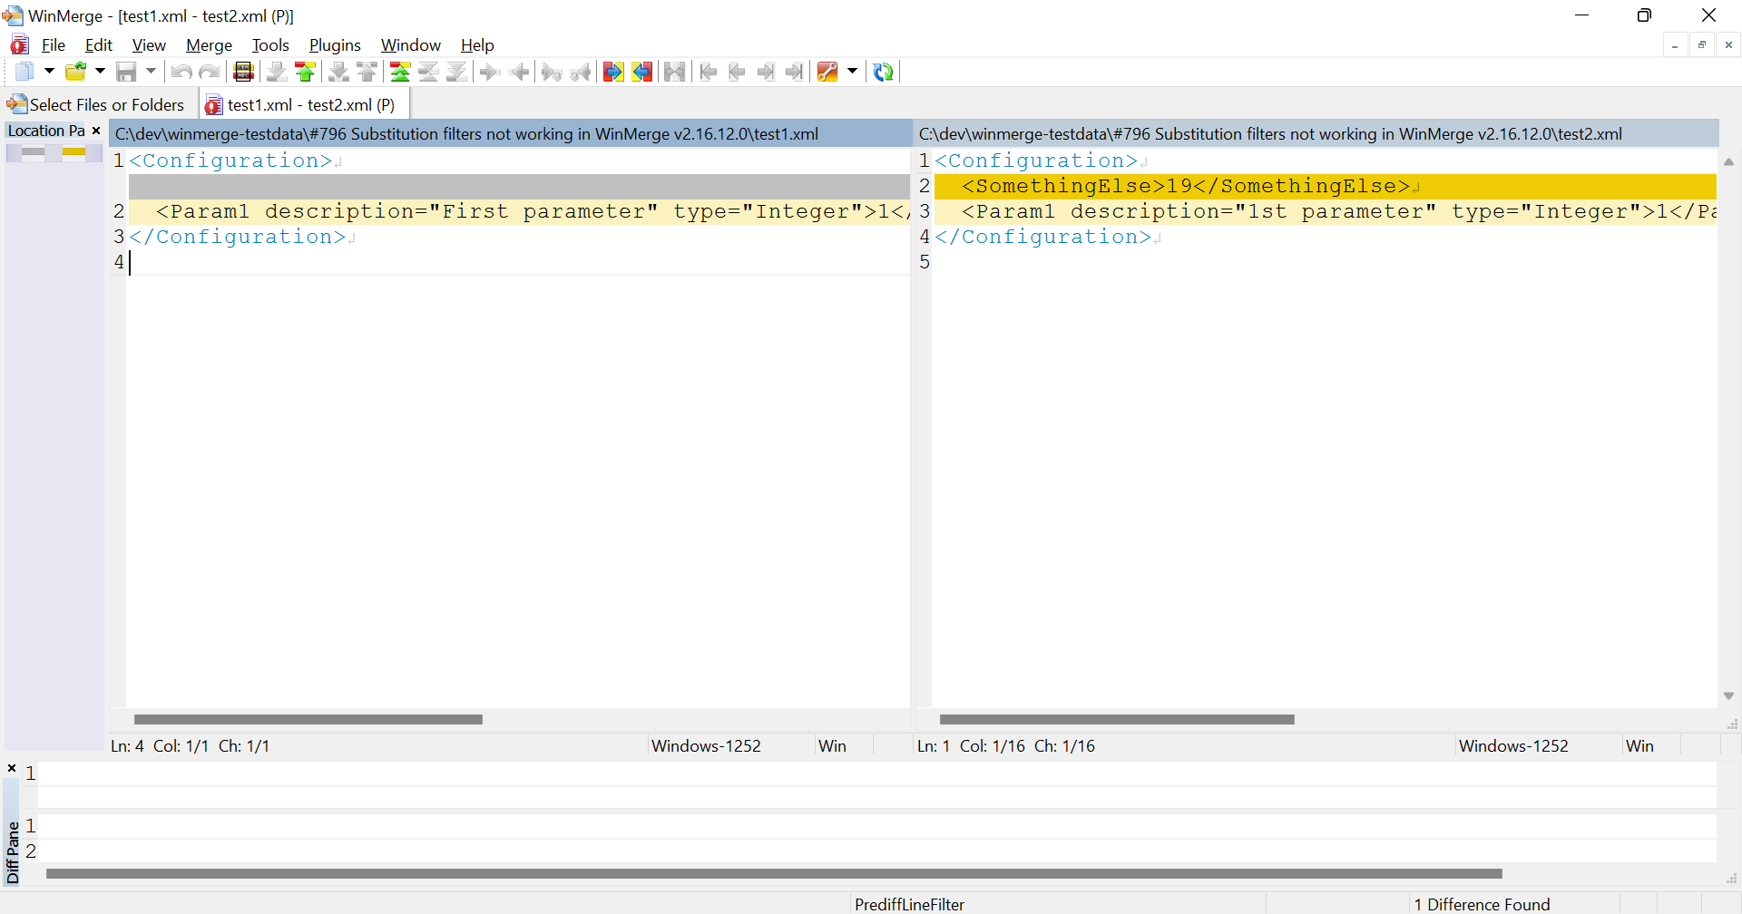1742x914 pixels.
Task: Copy all differences to the left
Action: pos(642,72)
